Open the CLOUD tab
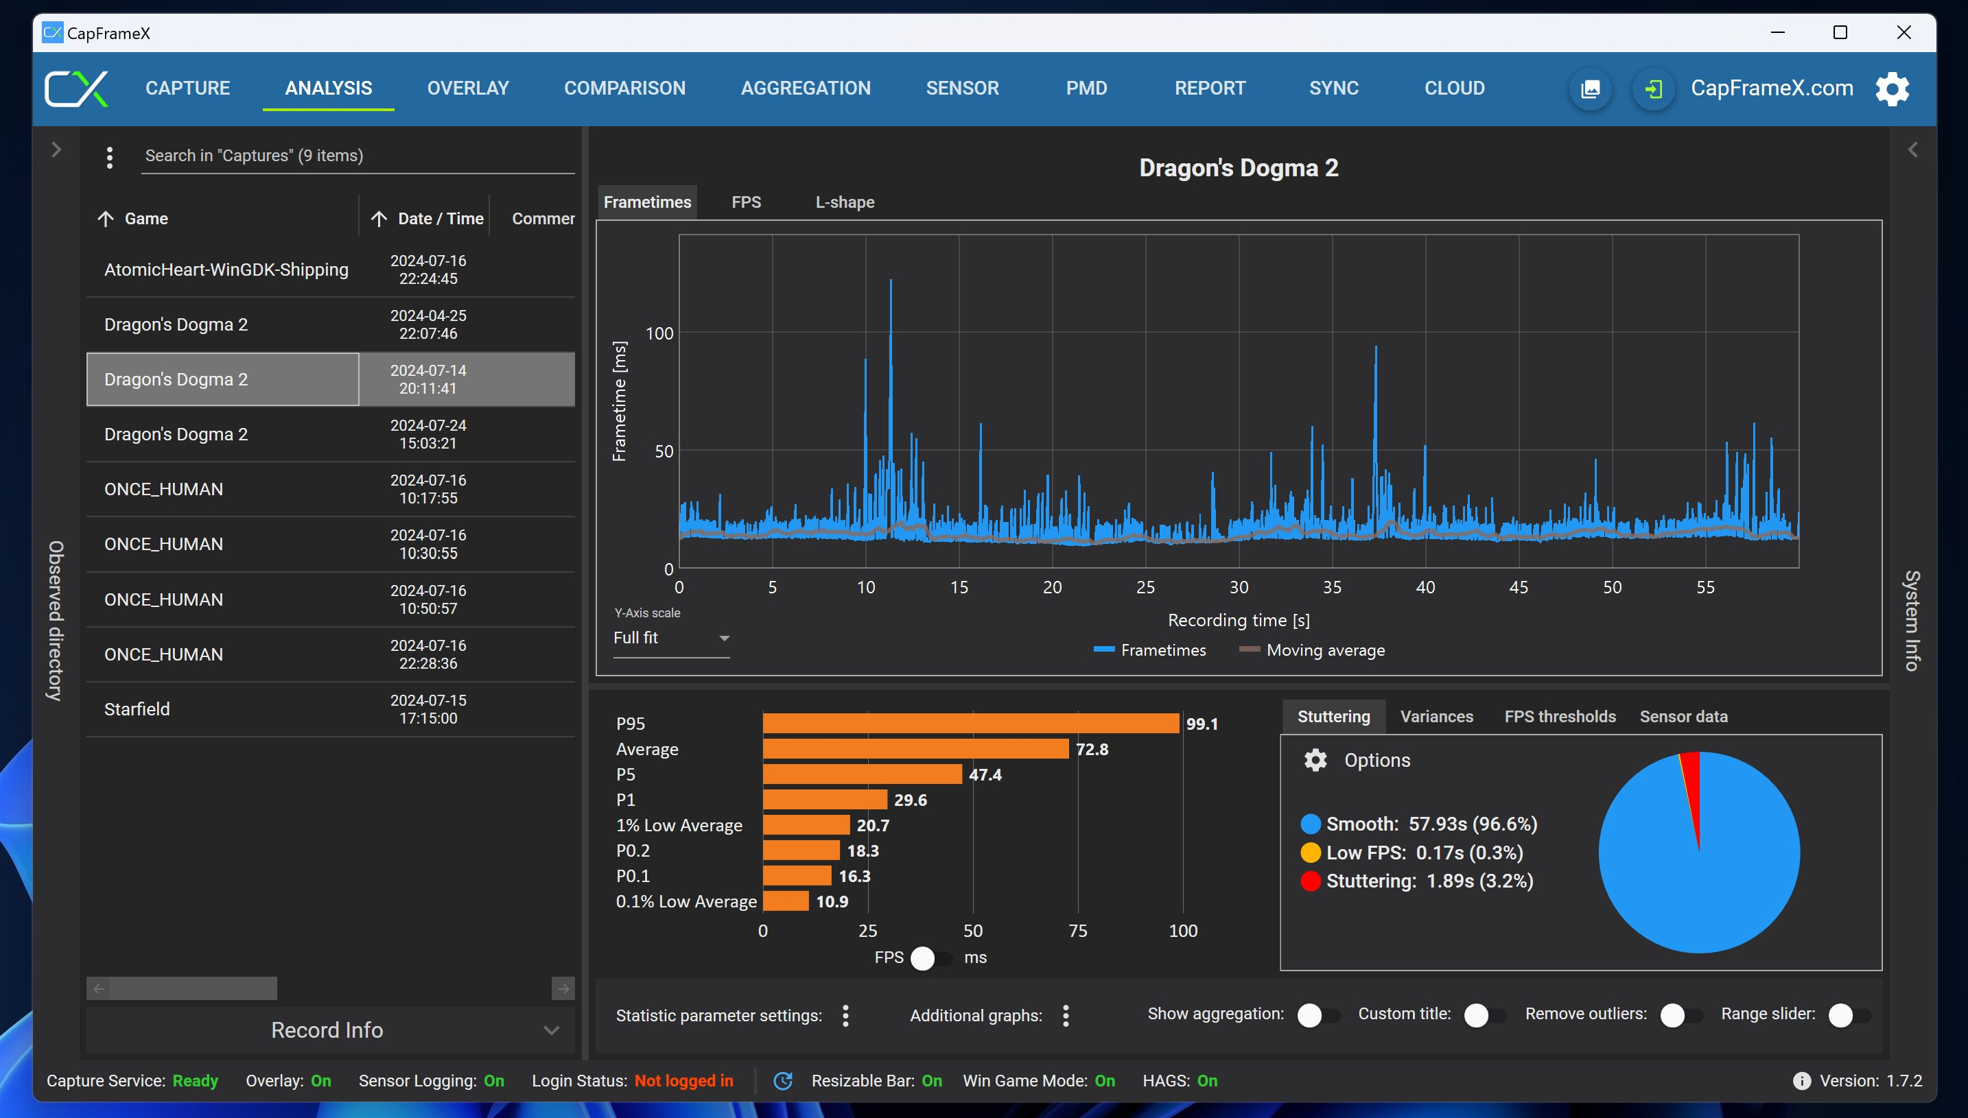 pyautogui.click(x=1454, y=88)
